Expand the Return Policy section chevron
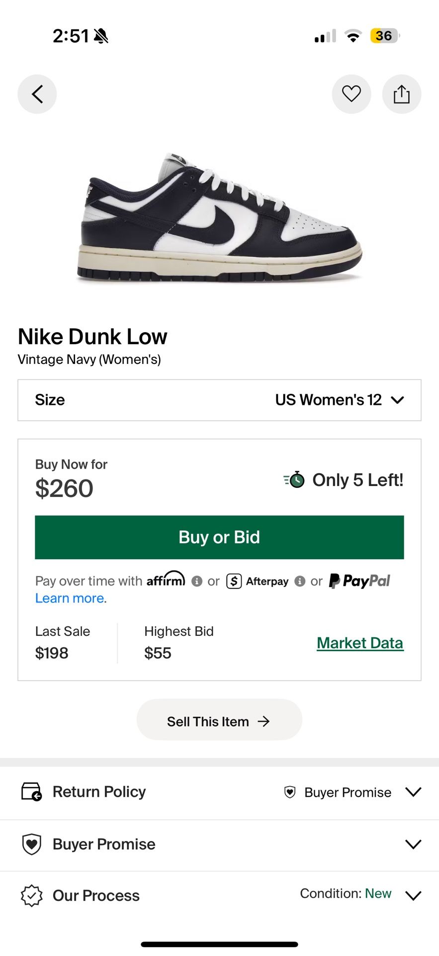439x956 pixels. coord(413,792)
